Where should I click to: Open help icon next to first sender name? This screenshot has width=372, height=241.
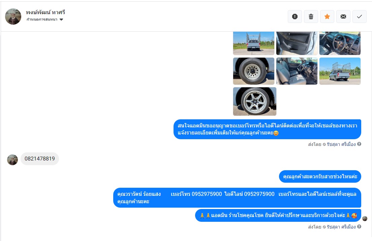(x=359, y=144)
